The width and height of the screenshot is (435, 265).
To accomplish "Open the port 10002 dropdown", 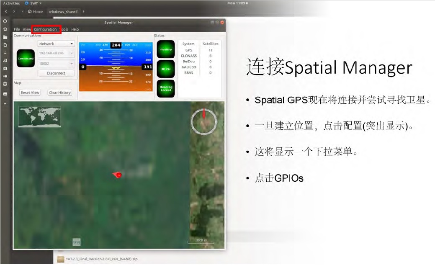I will click(x=57, y=64).
